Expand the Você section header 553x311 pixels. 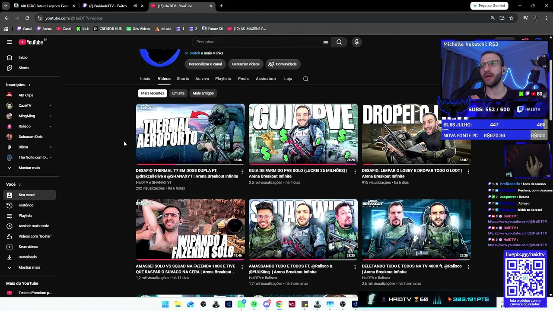coord(13,184)
